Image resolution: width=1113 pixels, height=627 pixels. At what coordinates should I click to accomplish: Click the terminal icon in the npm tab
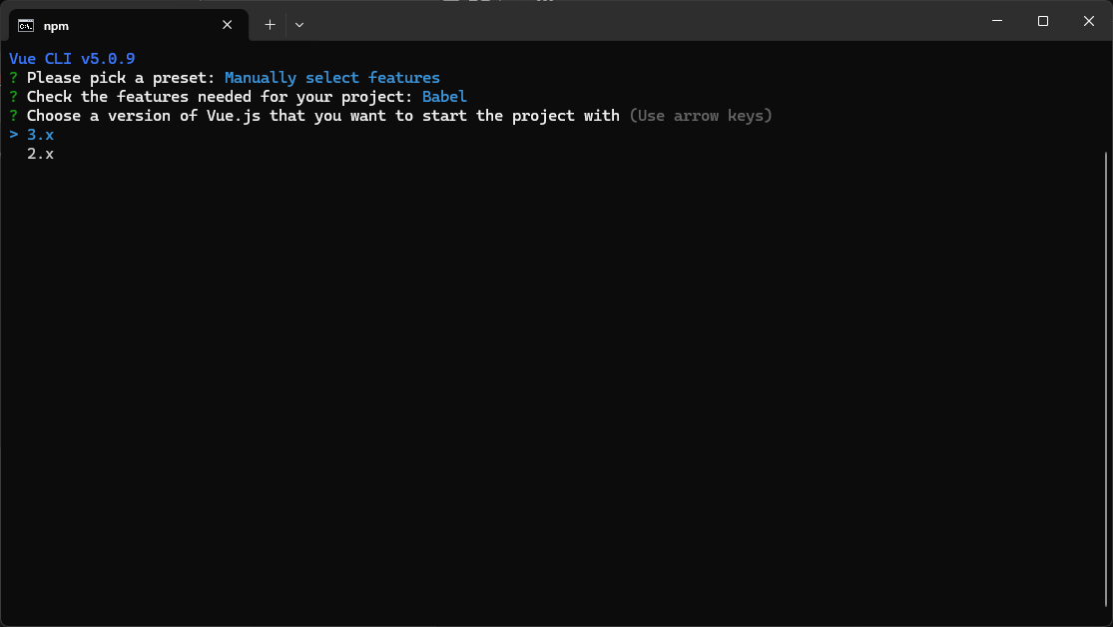26,25
